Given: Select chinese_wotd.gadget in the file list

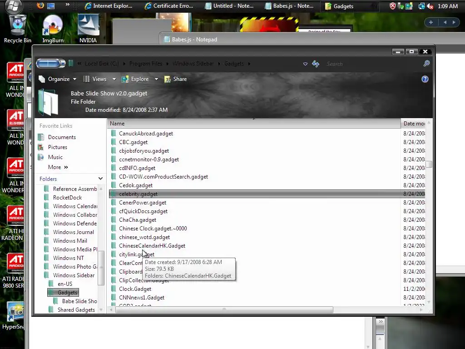Looking at the screenshot, I should [x=144, y=237].
